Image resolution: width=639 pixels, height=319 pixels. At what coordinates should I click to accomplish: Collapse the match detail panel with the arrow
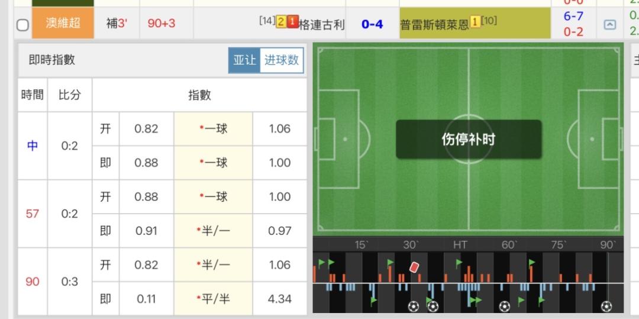pyautogui.click(x=609, y=25)
